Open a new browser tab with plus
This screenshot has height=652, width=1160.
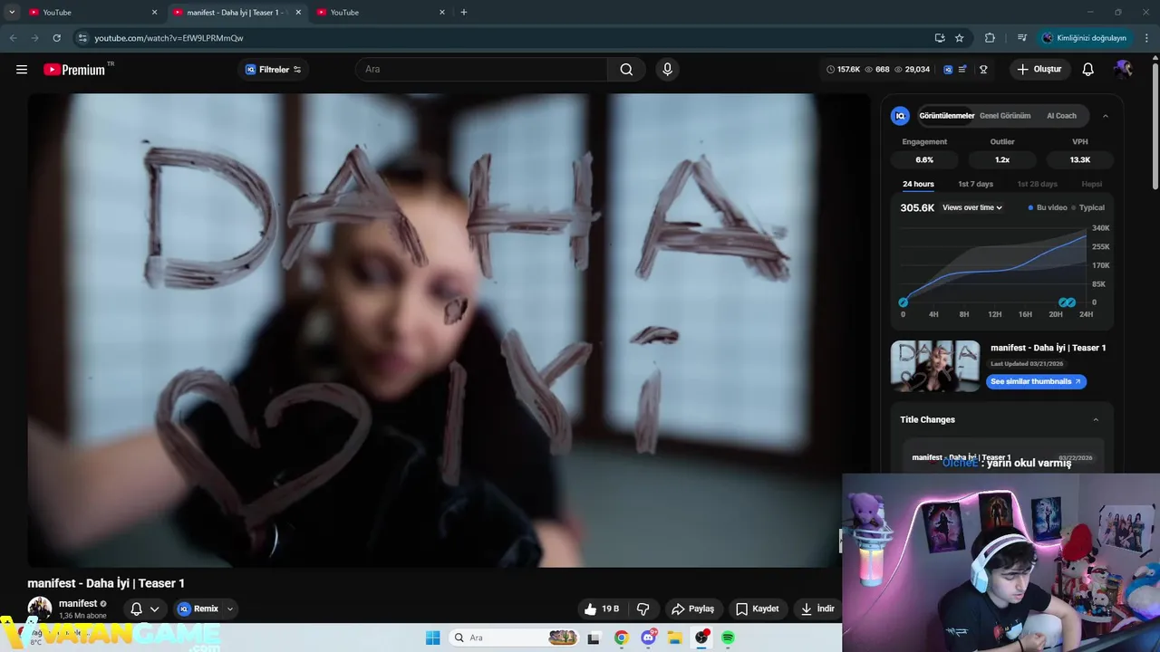coord(464,13)
